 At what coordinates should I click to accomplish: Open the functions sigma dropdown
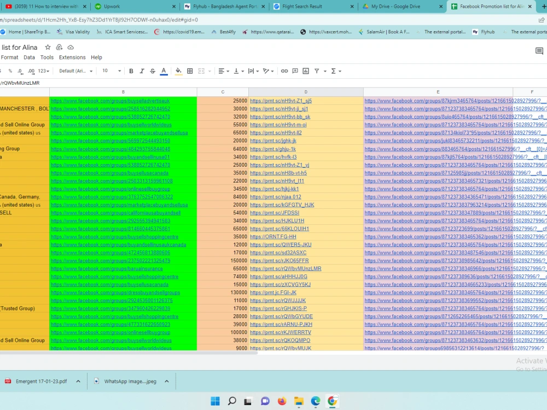[336, 71]
